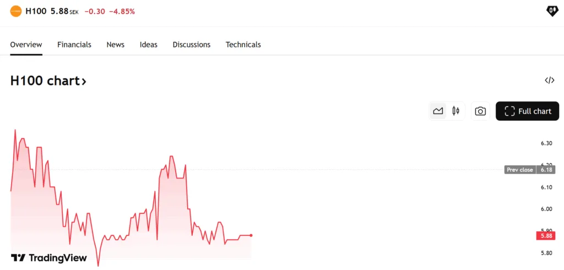The width and height of the screenshot is (564, 270).
Task: Open the embed code icon for chart
Action: (549, 80)
